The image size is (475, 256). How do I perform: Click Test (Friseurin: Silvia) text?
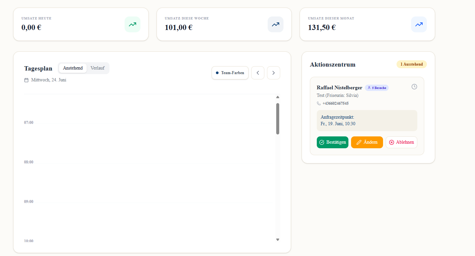click(338, 96)
